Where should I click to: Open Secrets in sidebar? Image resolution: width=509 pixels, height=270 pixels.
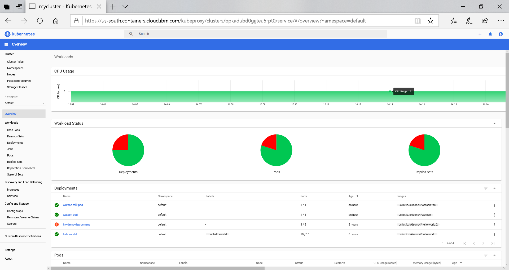[x=12, y=224]
